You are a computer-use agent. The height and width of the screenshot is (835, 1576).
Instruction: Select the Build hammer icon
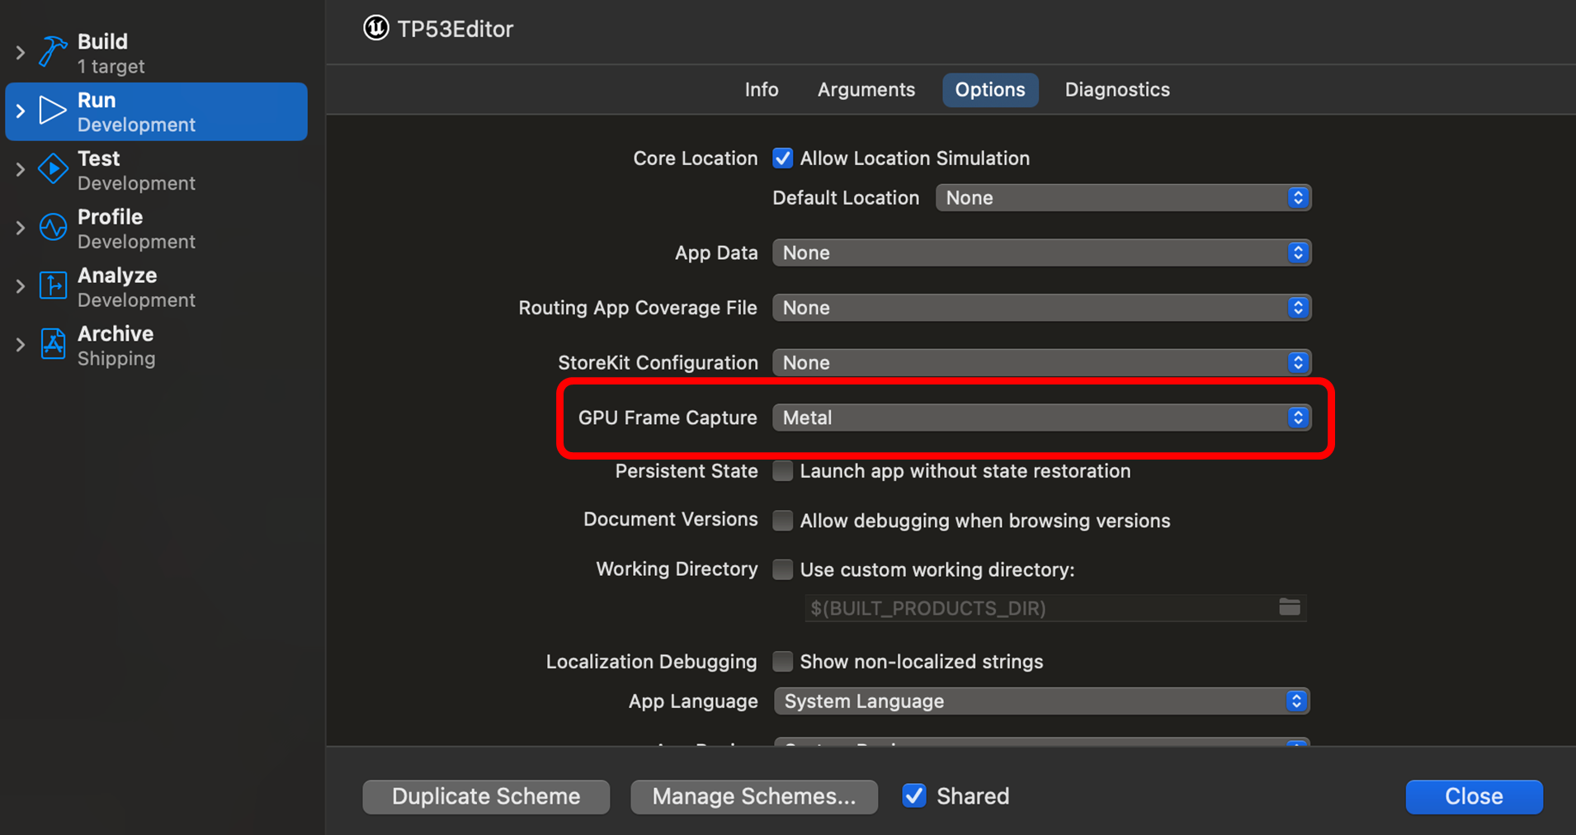point(52,51)
